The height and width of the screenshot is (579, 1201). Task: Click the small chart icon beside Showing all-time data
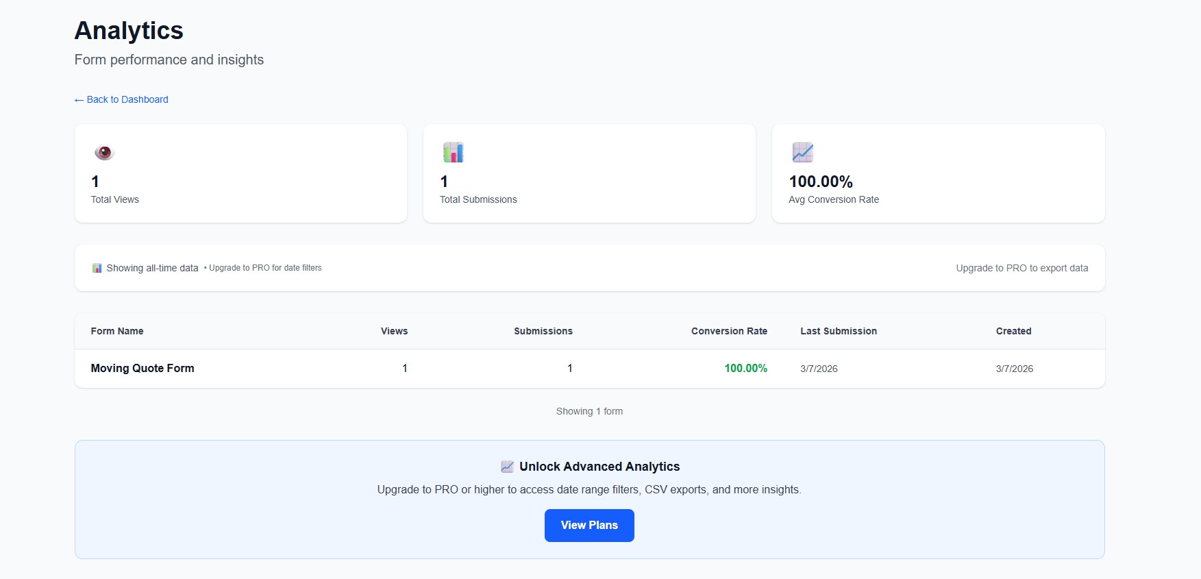(97, 268)
